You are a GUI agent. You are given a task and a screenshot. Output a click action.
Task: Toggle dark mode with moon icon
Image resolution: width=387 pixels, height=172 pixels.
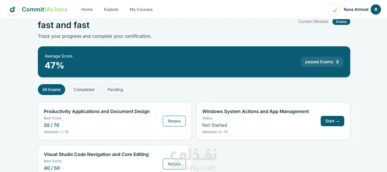pyautogui.click(x=334, y=9)
